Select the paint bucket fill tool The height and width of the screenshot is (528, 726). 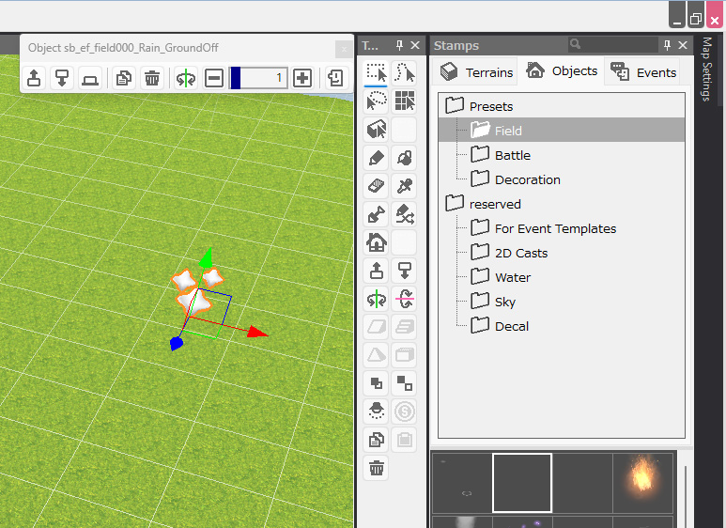point(404,158)
